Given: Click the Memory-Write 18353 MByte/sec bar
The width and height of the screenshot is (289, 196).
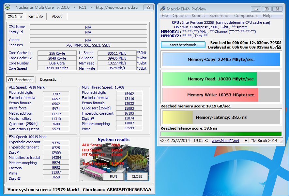Looking at the screenshot, I should point(221,95).
